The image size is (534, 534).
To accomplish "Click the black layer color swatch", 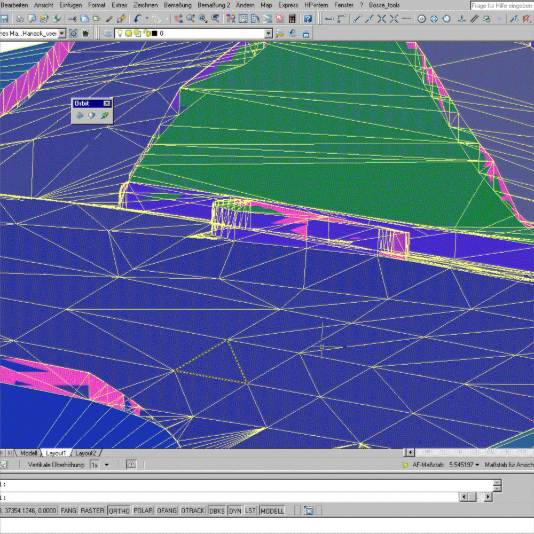I will coord(154,33).
